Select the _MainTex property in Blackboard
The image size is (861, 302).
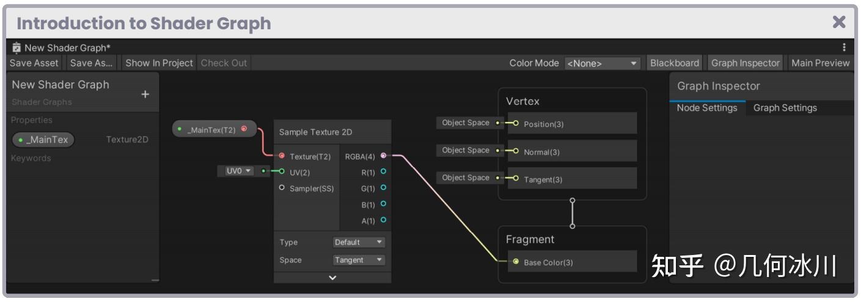pyautogui.click(x=43, y=140)
